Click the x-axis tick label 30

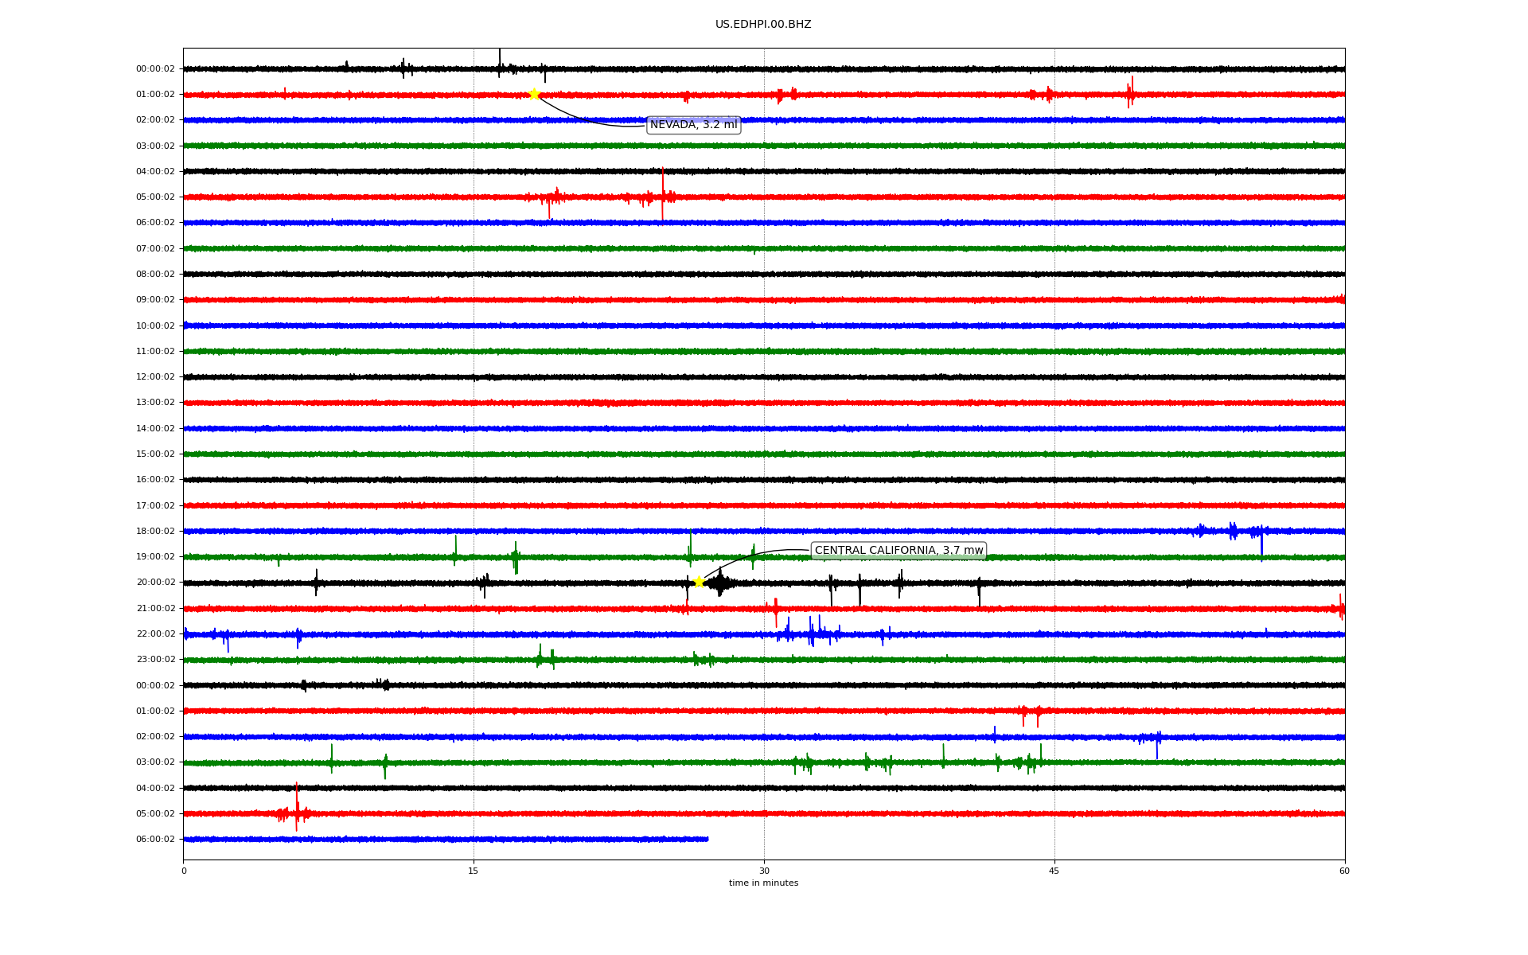[x=764, y=871]
